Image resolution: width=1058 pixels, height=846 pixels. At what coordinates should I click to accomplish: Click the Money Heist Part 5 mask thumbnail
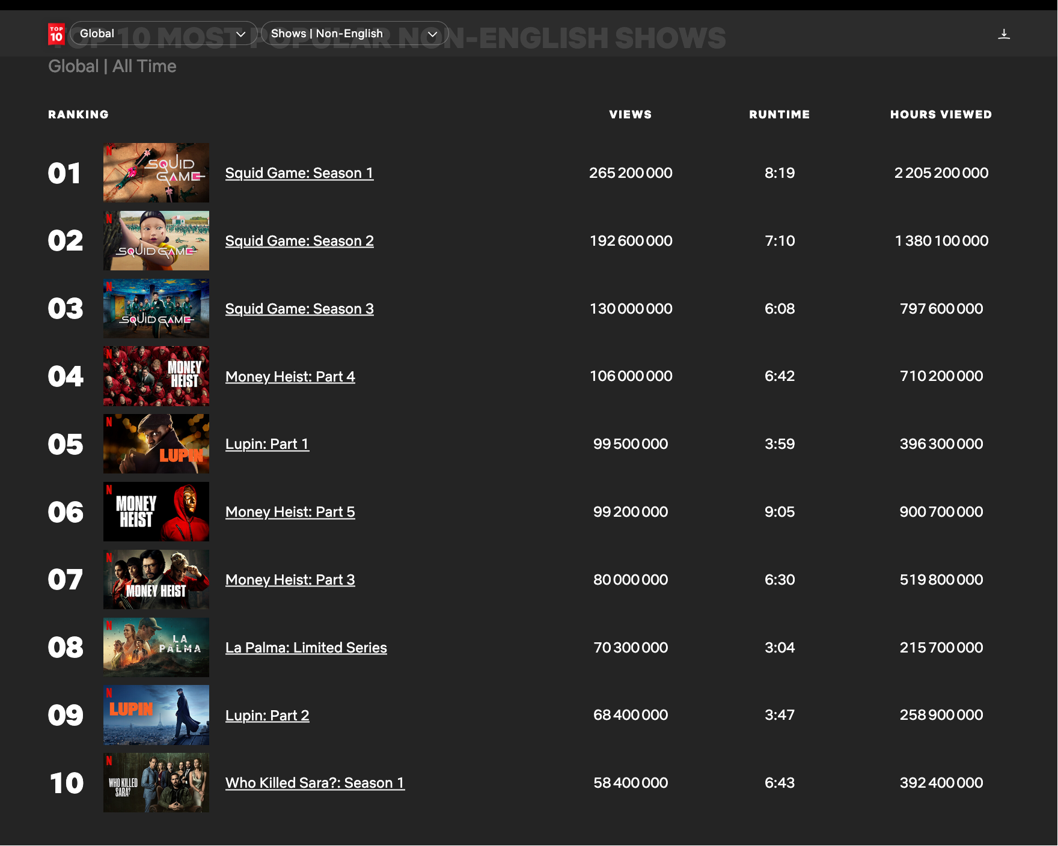coord(156,512)
